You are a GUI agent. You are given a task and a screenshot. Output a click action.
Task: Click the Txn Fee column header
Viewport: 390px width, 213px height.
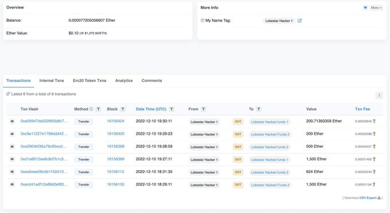362,109
